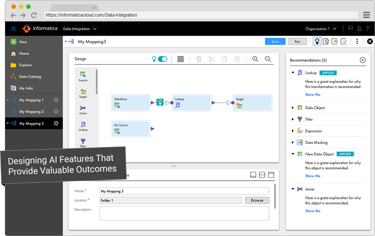Select the Source transformation in palette
The image size is (375, 236).
83,77
